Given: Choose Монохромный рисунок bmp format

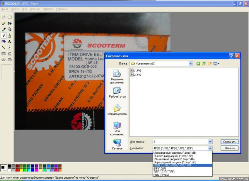Looking at the screenshot, I should coord(183,153).
